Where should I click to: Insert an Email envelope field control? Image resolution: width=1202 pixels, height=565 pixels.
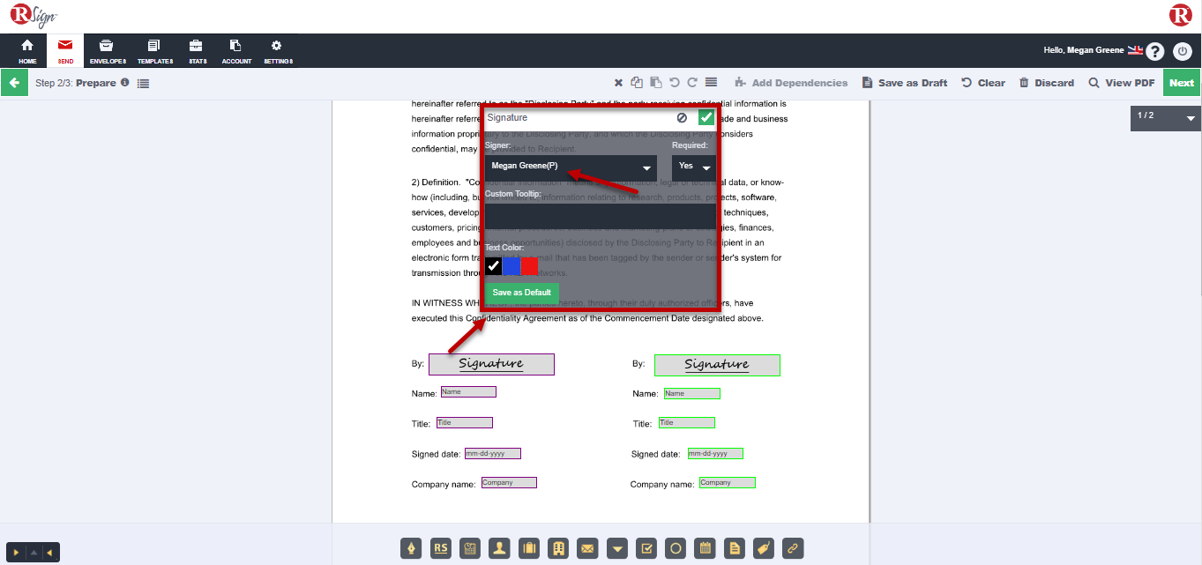click(x=587, y=548)
